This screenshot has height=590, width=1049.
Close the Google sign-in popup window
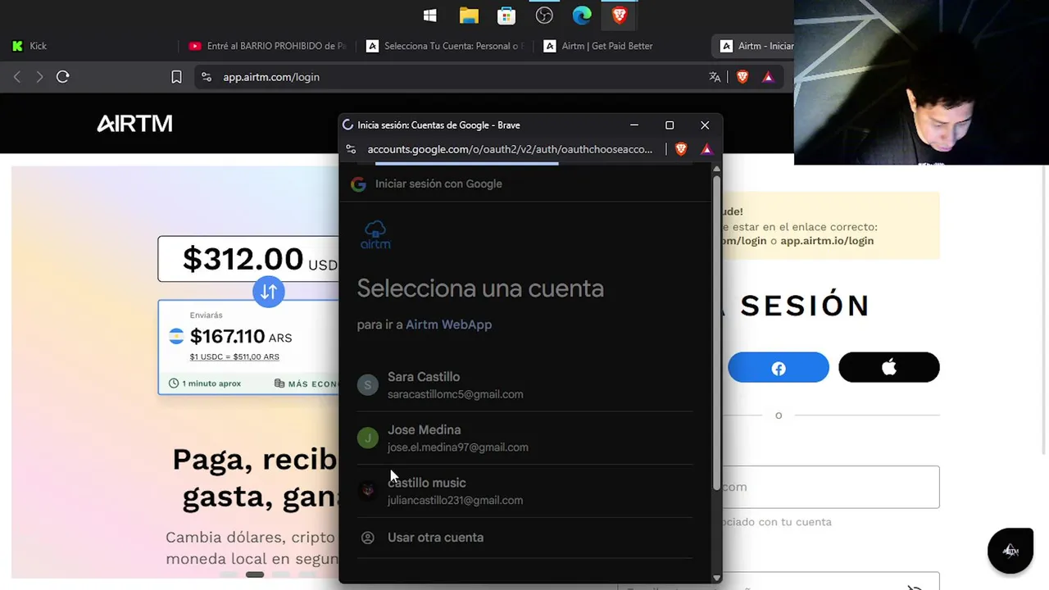[x=705, y=125]
